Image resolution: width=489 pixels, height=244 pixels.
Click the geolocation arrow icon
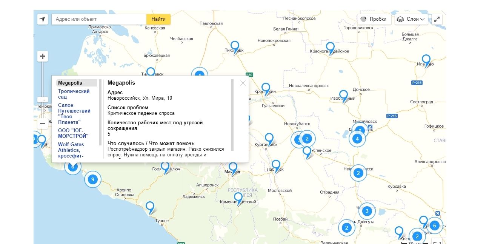click(43, 19)
